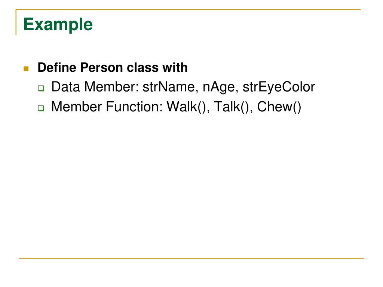383x287 pixels.
Task: Select the "Chew()" function text
Action: click(279, 107)
